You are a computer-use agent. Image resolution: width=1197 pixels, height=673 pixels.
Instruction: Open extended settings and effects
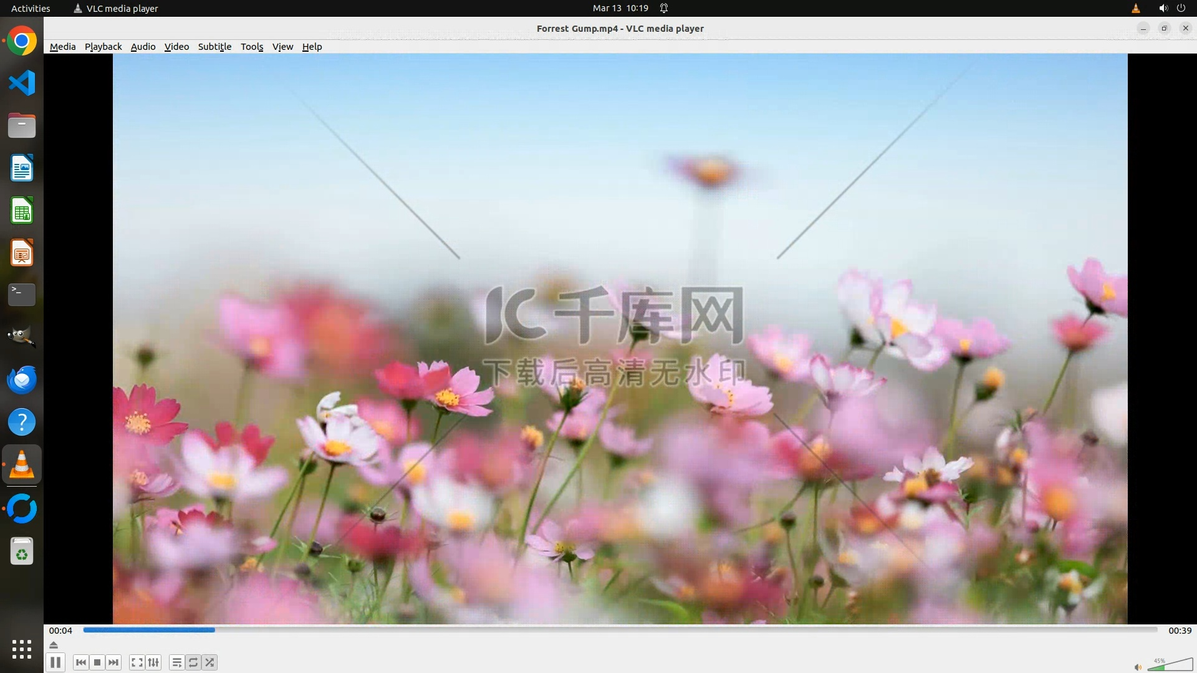153,662
